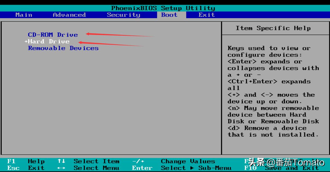Viewport: 330px width, 172px height.
Task: Click '<Ctrl+Enter> expands' help line
Action: click(269, 82)
